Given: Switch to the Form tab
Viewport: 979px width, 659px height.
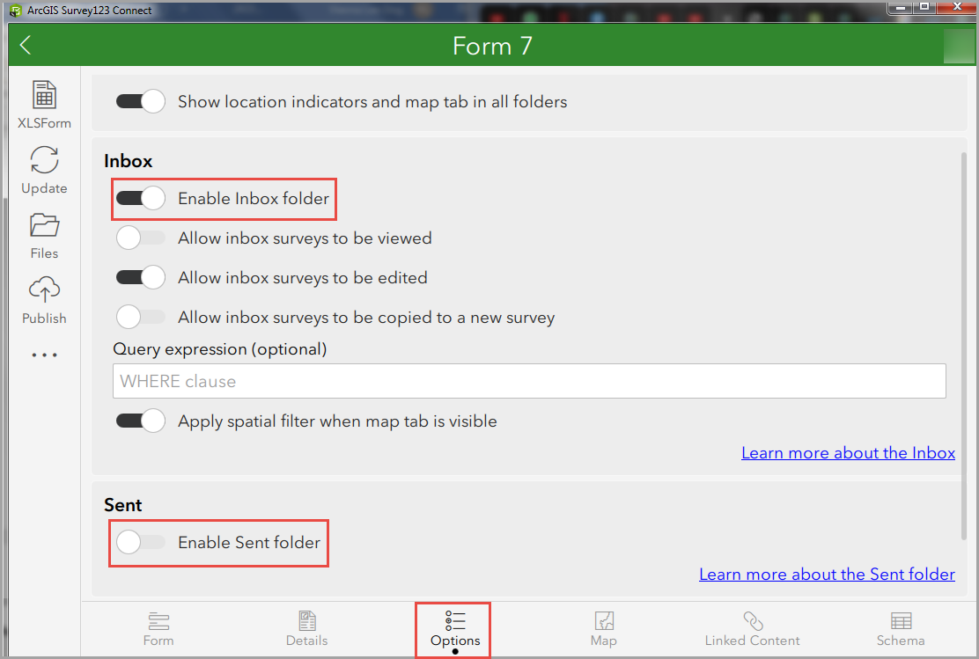Looking at the screenshot, I should (158, 629).
